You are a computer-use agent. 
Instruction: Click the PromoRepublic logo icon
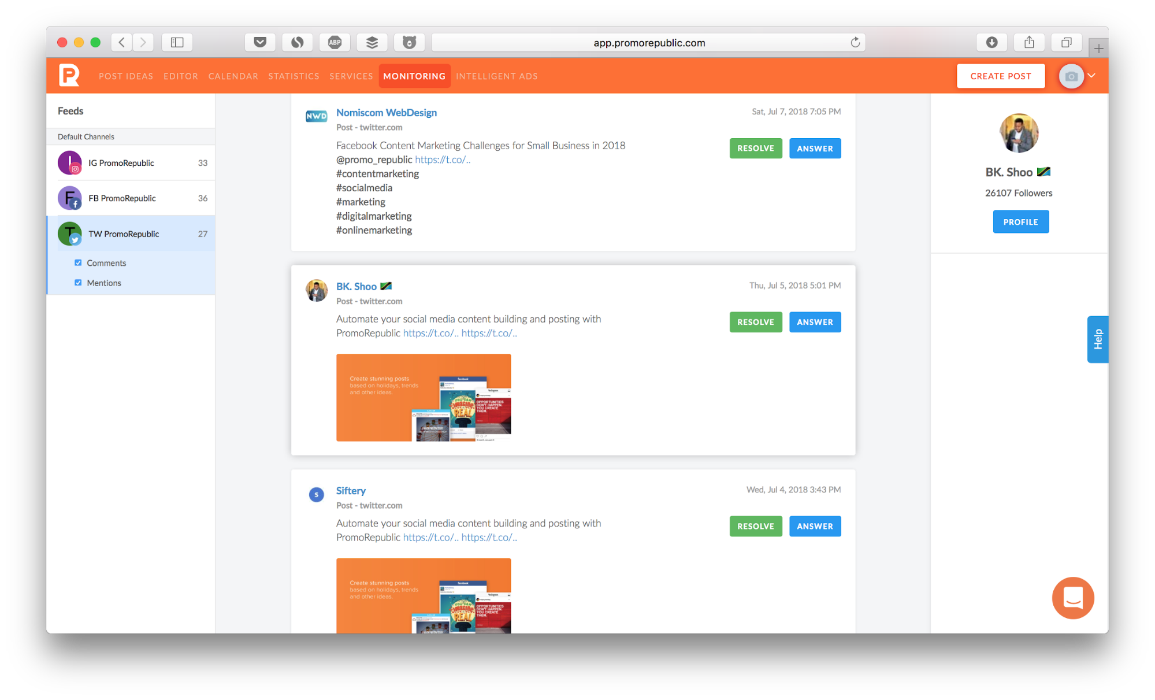(x=70, y=76)
